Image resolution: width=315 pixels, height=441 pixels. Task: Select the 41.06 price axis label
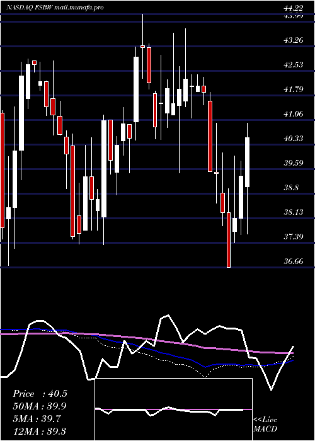pos(294,114)
